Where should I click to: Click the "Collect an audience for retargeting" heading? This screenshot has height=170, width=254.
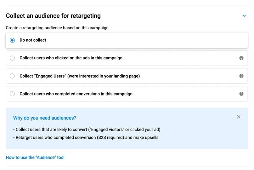pyautogui.click(x=53, y=16)
